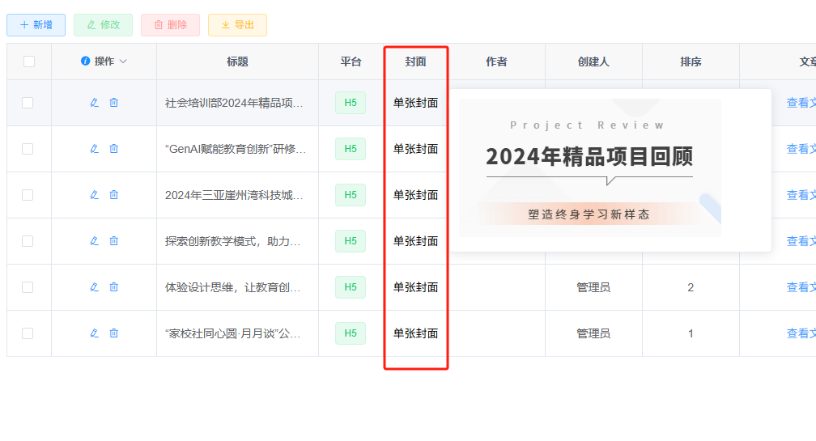
Task: Click title 2024年三亚崖州湾科技城…
Action: tap(234, 195)
